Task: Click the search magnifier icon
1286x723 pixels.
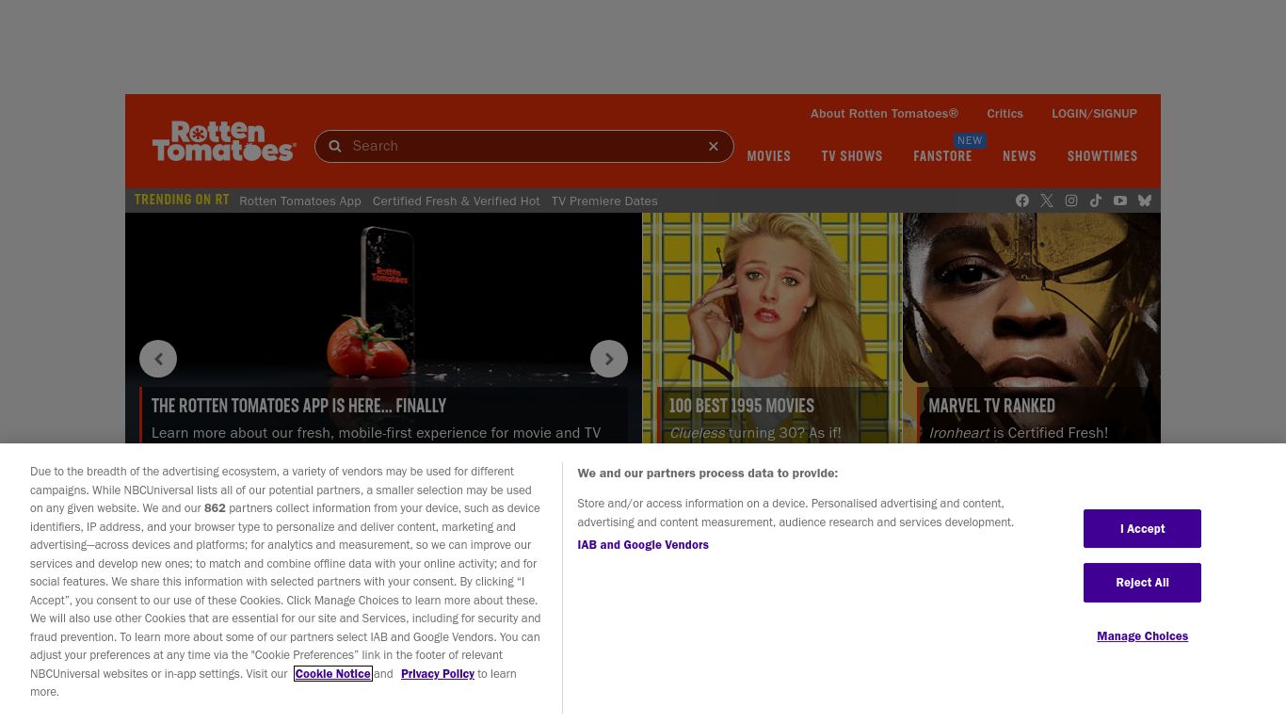Action: tap(335, 146)
